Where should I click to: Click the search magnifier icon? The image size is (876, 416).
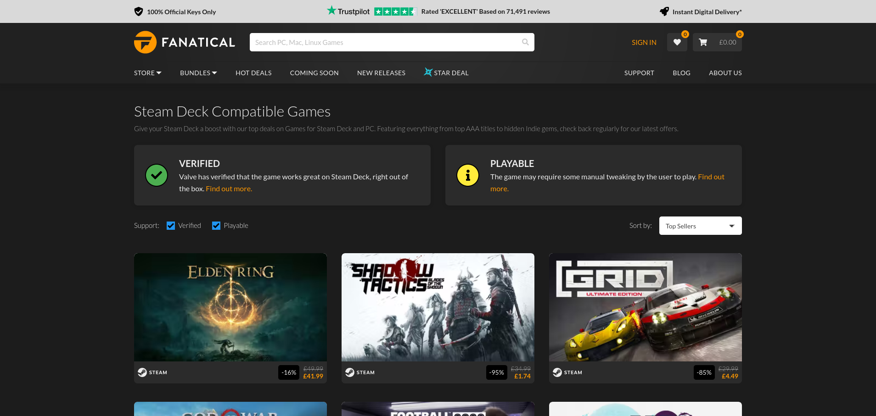pyautogui.click(x=525, y=42)
